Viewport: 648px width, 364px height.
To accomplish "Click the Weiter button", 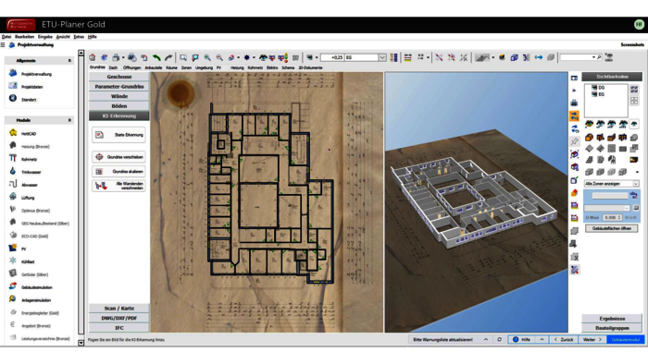I will 592,340.
